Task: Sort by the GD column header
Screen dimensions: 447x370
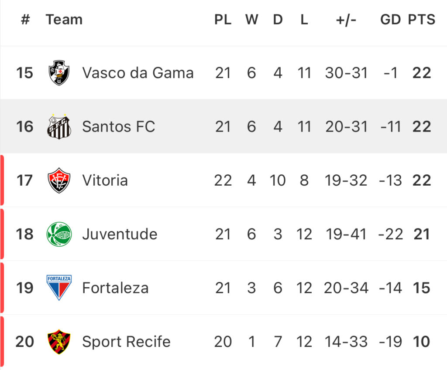Action: pyautogui.click(x=391, y=20)
